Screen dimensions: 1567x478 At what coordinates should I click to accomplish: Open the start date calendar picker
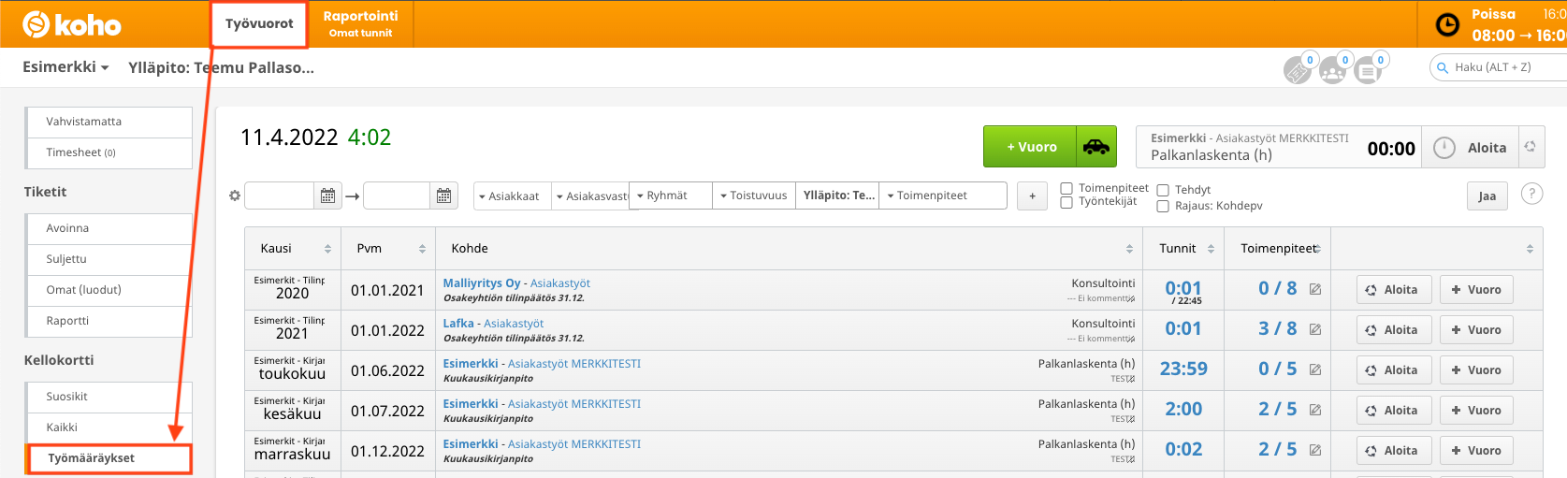pyautogui.click(x=327, y=196)
